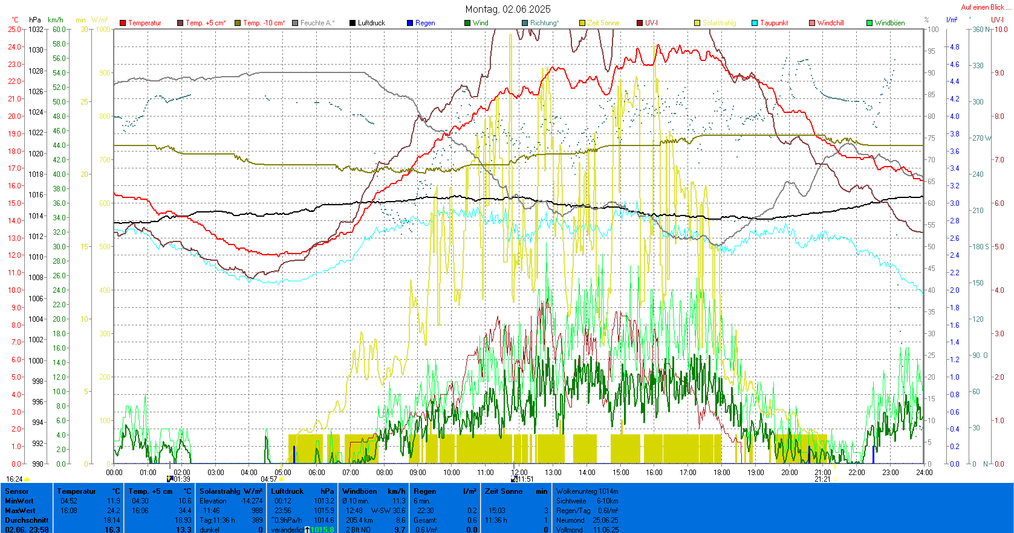This screenshot has width=1014, height=533.
Task: Click the pressure trend arrow beside 1015.8
Action: [x=307, y=530]
